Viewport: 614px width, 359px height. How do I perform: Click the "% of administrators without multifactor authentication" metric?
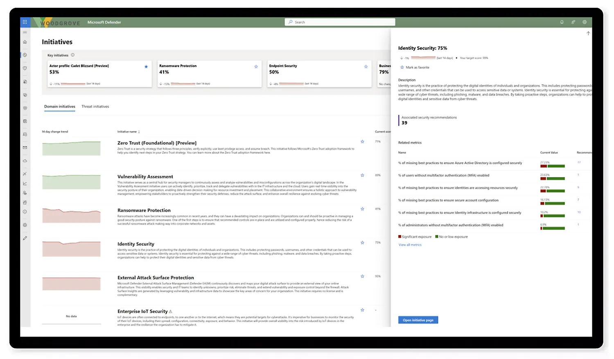tap(451, 225)
